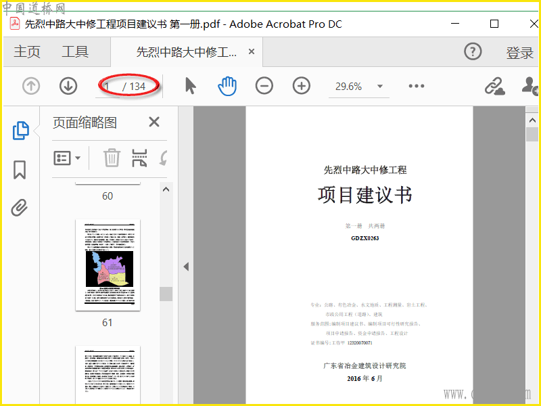The width and height of the screenshot is (541, 406).
Task: Switch to the 主页 tab
Action: (27, 52)
